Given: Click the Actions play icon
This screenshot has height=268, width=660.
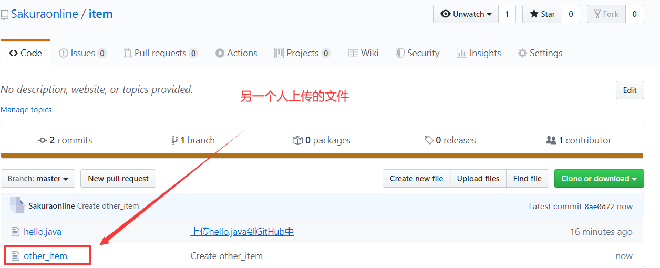Looking at the screenshot, I should coord(220,53).
